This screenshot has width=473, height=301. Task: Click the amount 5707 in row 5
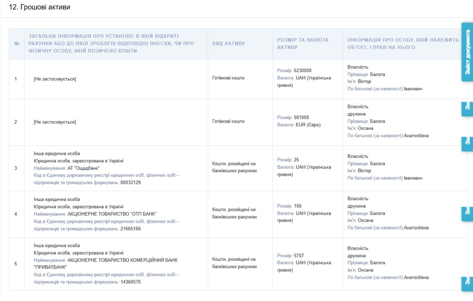(299, 256)
